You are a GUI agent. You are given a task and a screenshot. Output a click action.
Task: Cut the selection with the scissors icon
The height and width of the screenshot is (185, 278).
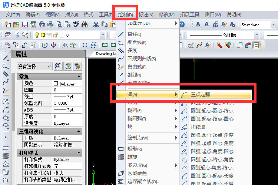[96, 24]
